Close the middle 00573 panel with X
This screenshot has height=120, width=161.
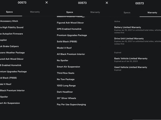pyautogui.click(x=107, y=3)
